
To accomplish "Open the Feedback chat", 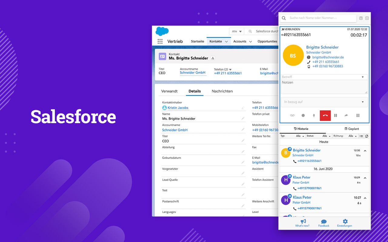I will point(324,223).
